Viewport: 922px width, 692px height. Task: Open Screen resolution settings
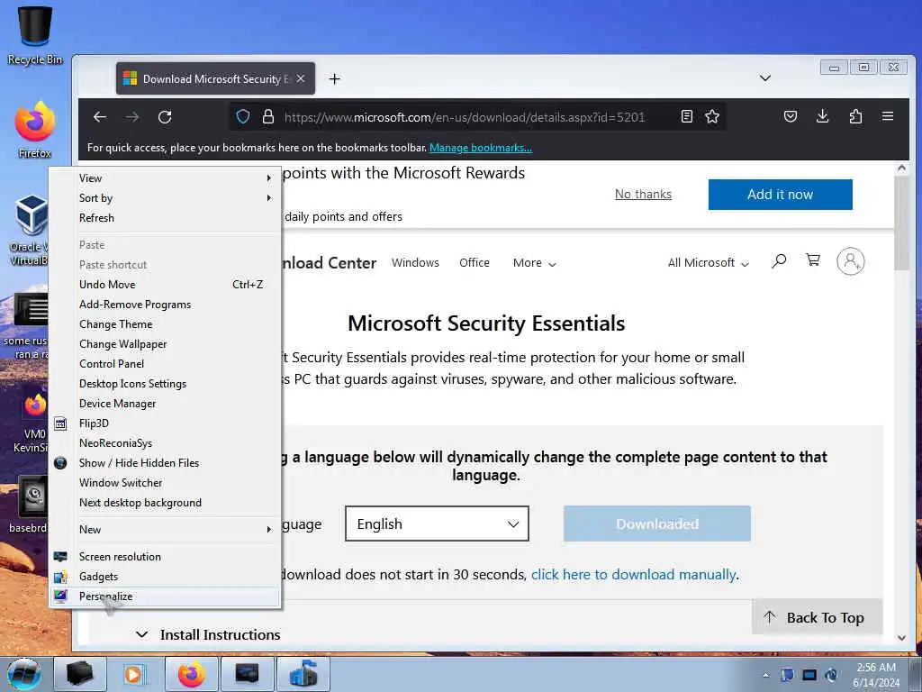click(165, 557)
